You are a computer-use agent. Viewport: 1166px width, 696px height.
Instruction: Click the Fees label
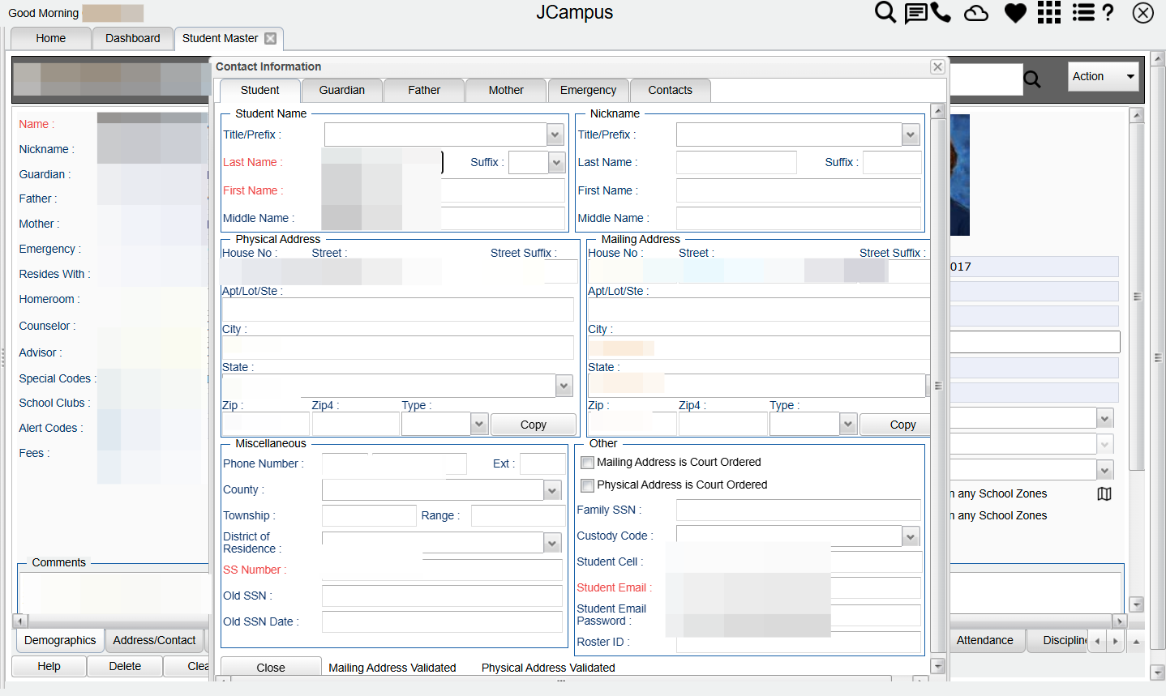click(x=34, y=453)
